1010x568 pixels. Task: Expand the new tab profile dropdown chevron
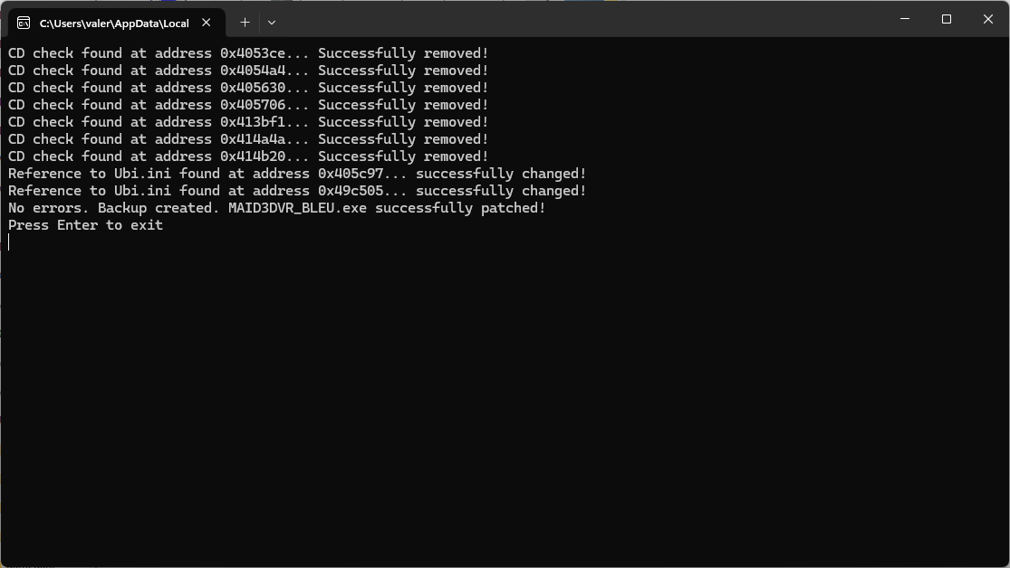click(x=272, y=23)
